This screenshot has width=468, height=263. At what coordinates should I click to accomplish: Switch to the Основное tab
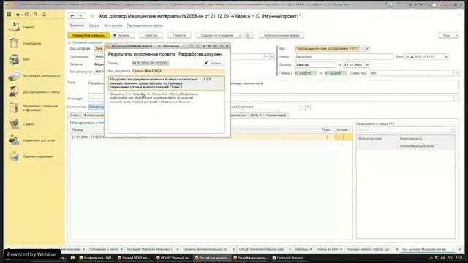(77, 26)
